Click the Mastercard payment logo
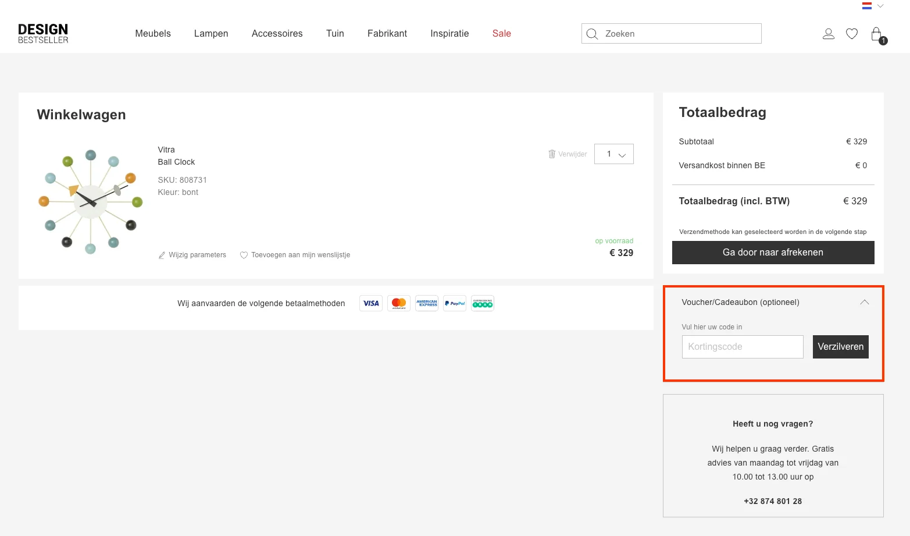This screenshot has height=536, width=910. (x=399, y=303)
